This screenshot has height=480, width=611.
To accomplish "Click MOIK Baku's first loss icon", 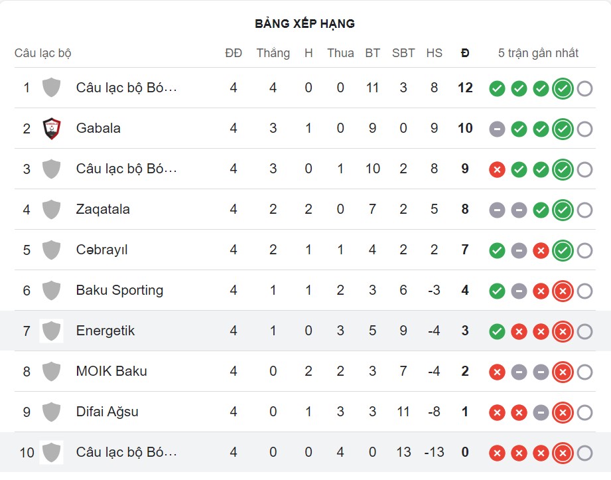I will coord(497,372).
